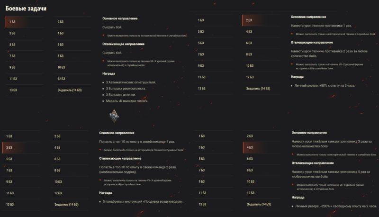The width and height of the screenshot is (379, 217).
Task: Click the «К высадке готов!» medal icon
Action: pyautogui.click(x=114, y=116)
